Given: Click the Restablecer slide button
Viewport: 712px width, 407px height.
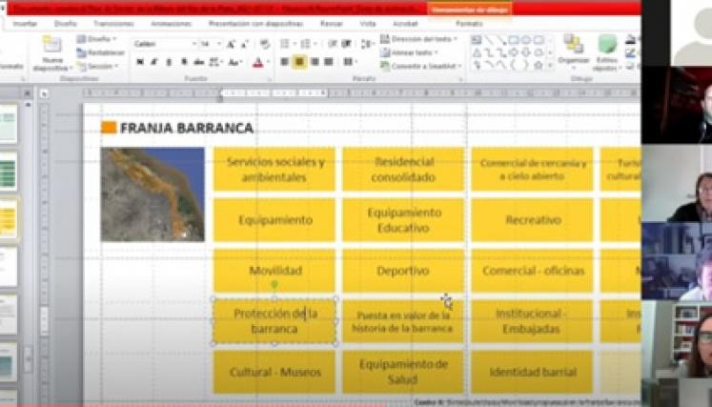Looking at the screenshot, I should pyautogui.click(x=99, y=52).
